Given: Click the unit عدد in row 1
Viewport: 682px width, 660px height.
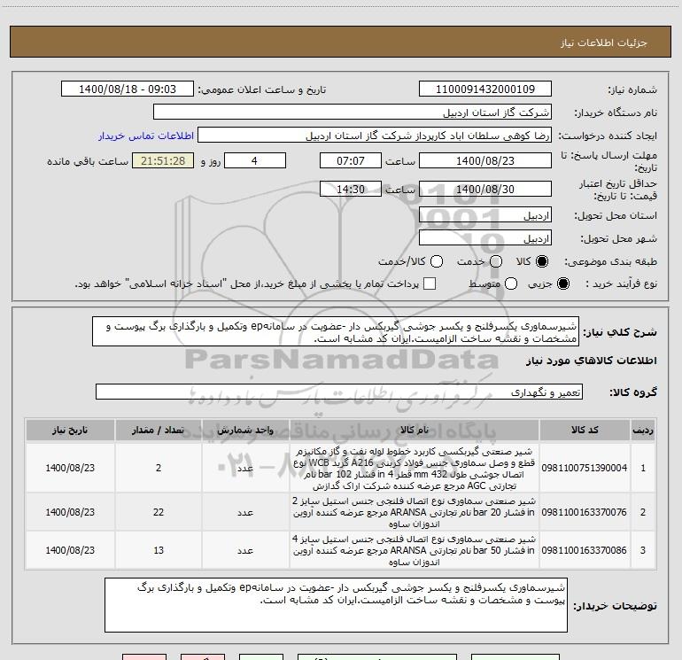Looking at the screenshot, I should click(x=245, y=468).
